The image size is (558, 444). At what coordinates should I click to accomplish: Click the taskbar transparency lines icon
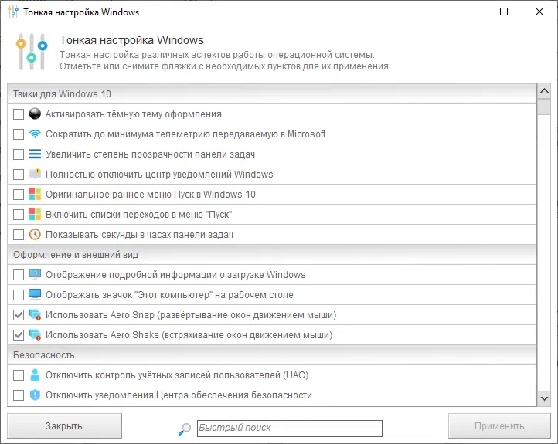35,154
